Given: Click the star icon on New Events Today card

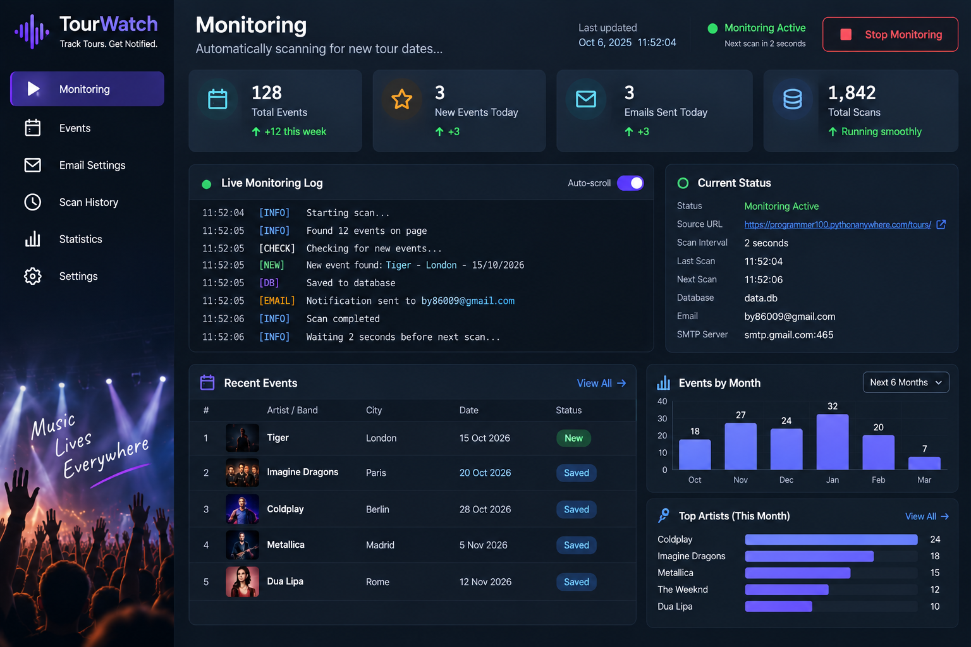Looking at the screenshot, I should tap(402, 99).
